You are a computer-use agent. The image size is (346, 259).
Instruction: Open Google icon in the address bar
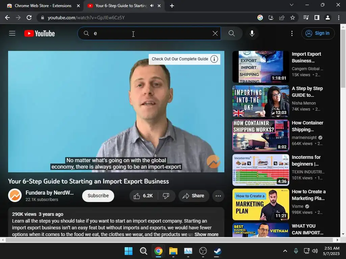(x=260, y=18)
